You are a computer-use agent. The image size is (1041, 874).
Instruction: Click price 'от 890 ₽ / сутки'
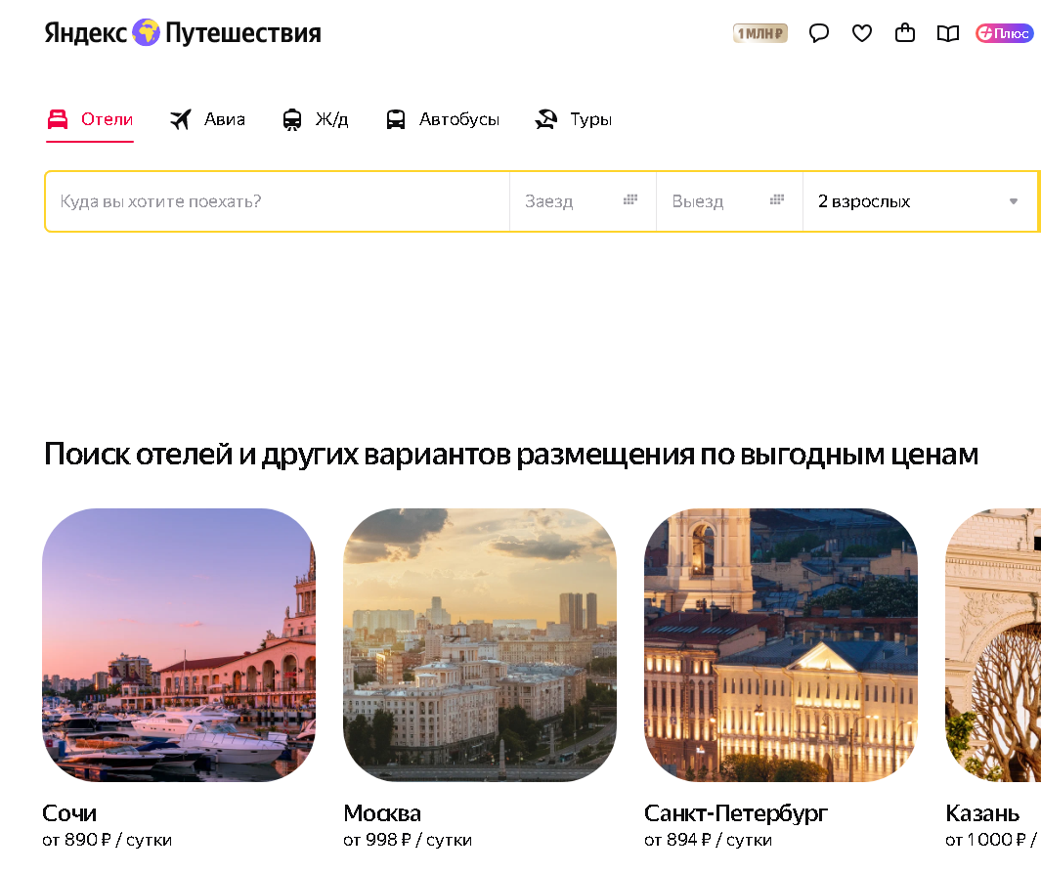click(x=107, y=840)
